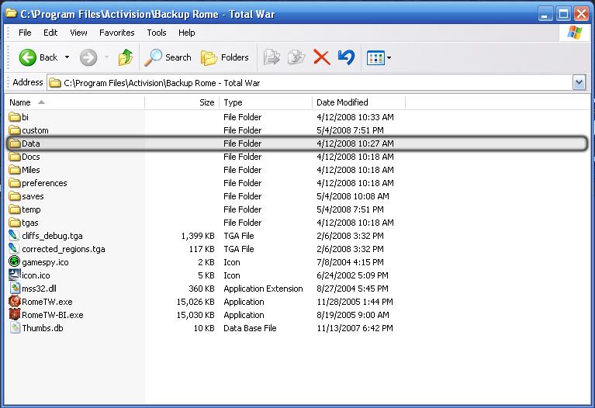Click the Application Extension type text

(x=263, y=289)
